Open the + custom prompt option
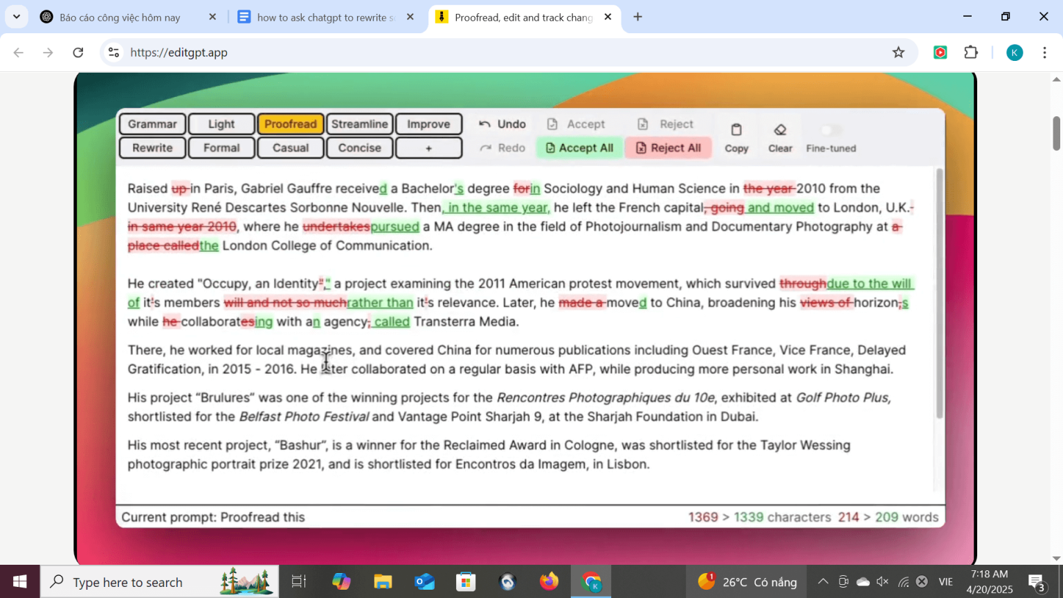This screenshot has height=598, width=1063. 428,147
